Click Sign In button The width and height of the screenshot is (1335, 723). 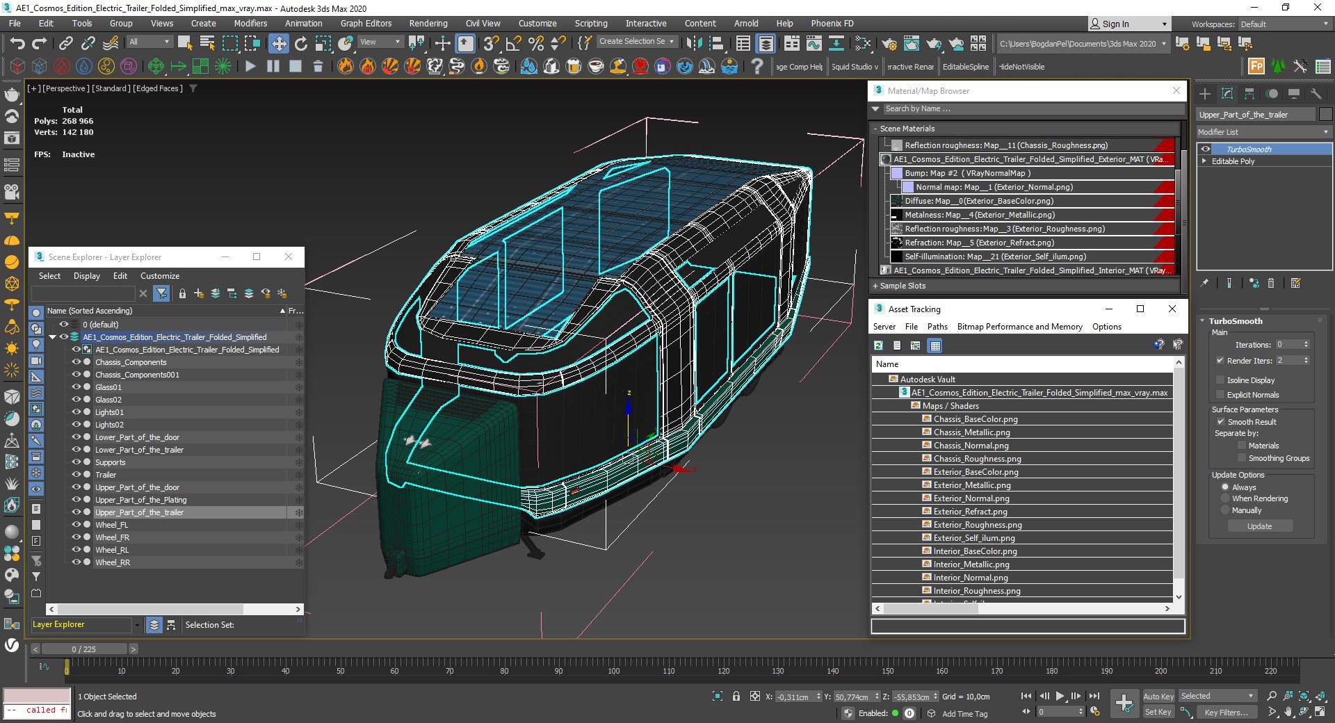1128,24
